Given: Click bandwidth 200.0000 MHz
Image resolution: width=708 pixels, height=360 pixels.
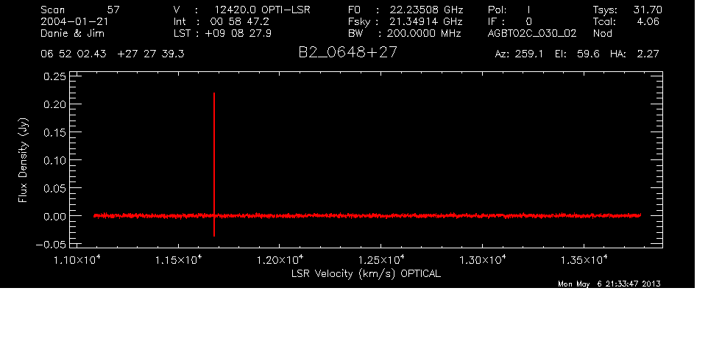Looking at the screenshot, I should click(x=424, y=33).
